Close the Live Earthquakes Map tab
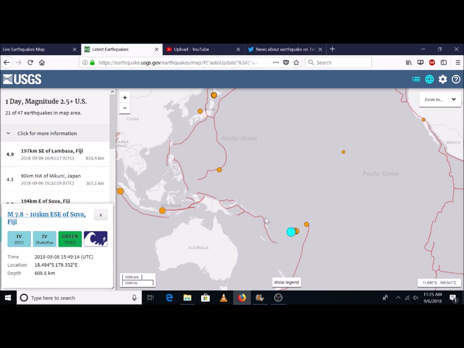Viewport: 464px width, 348px height. 75,49
